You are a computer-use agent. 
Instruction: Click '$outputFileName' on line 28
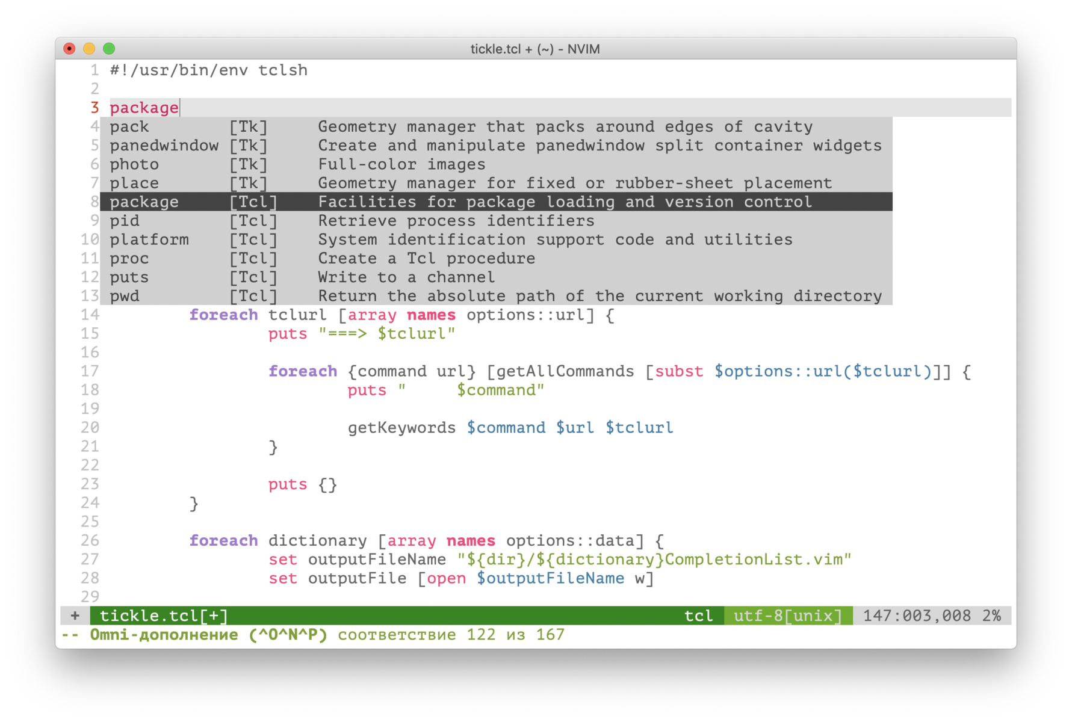[x=550, y=578]
